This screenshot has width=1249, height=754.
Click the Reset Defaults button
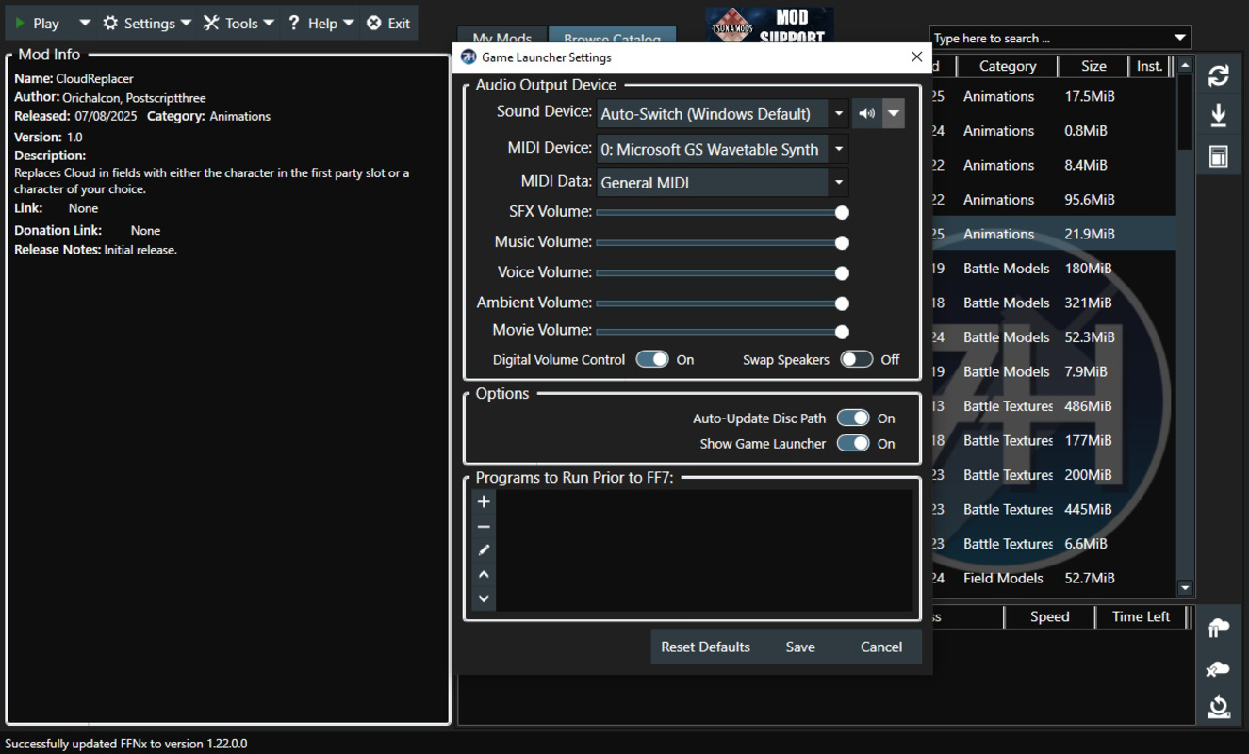[x=705, y=647]
